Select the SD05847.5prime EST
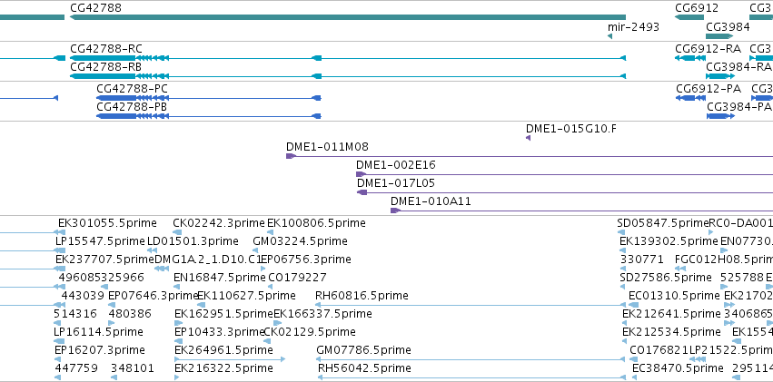773x382 pixels. pyautogui.click(x=621, y=232)
